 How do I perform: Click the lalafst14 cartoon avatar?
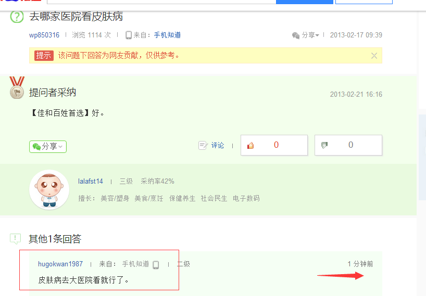click(x=49, y=190)
